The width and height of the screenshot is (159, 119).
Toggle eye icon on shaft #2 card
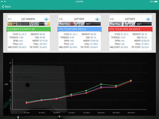pyautogui.click(x=97, y=19)
